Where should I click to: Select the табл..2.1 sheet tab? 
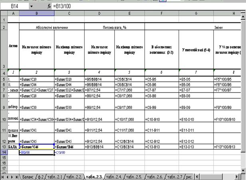[56, 176]
